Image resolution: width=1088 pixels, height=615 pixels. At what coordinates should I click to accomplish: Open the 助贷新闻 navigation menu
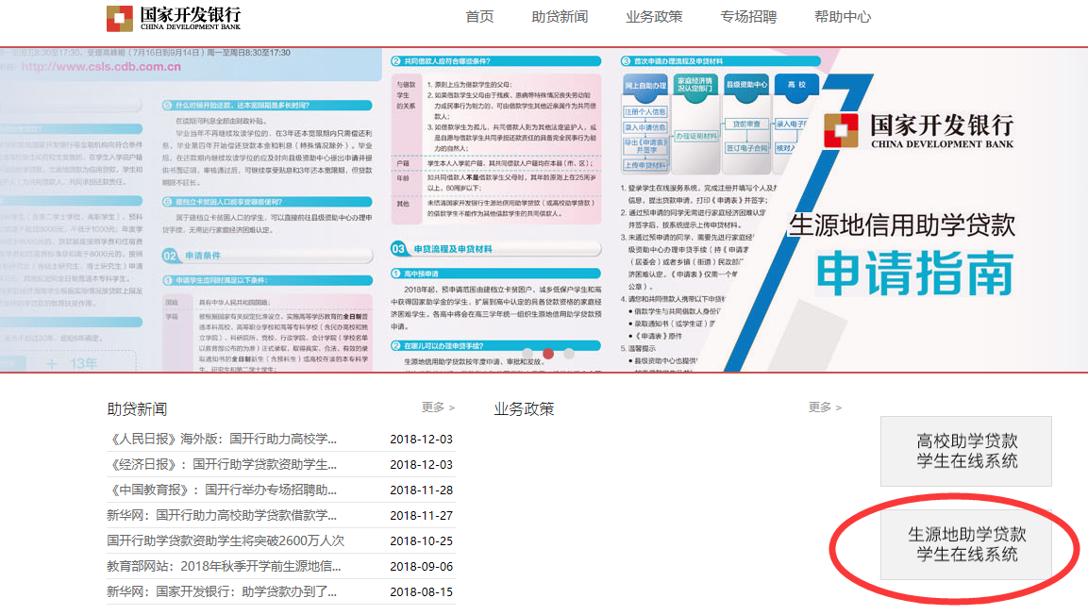[560, 17]
